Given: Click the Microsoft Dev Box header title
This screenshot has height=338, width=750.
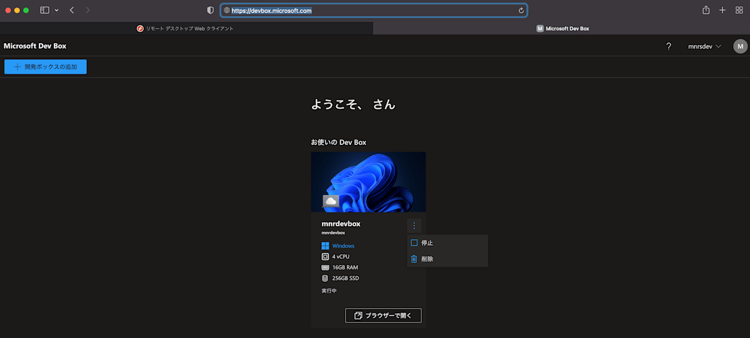Looking at the screenshot, I should pos(35,46).
